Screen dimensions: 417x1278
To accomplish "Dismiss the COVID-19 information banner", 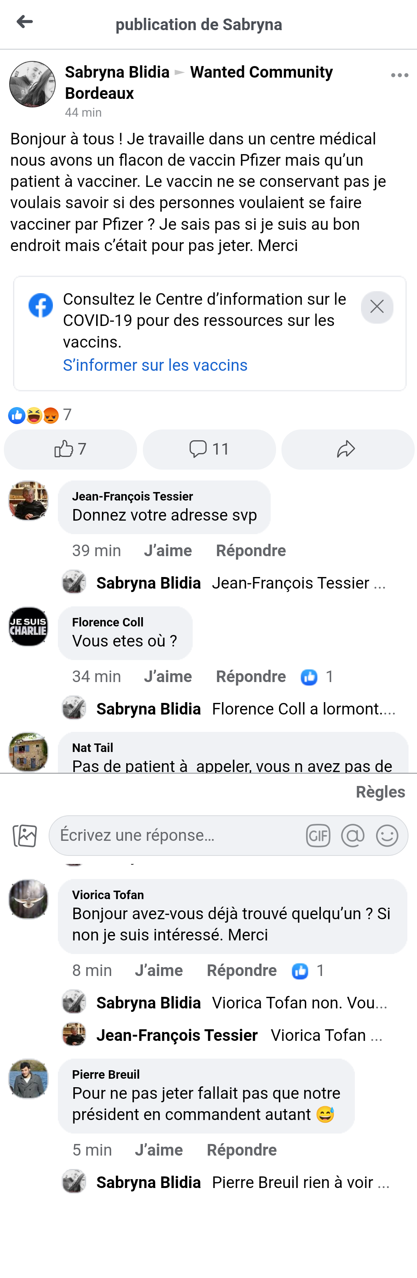I will coord(377,307).
